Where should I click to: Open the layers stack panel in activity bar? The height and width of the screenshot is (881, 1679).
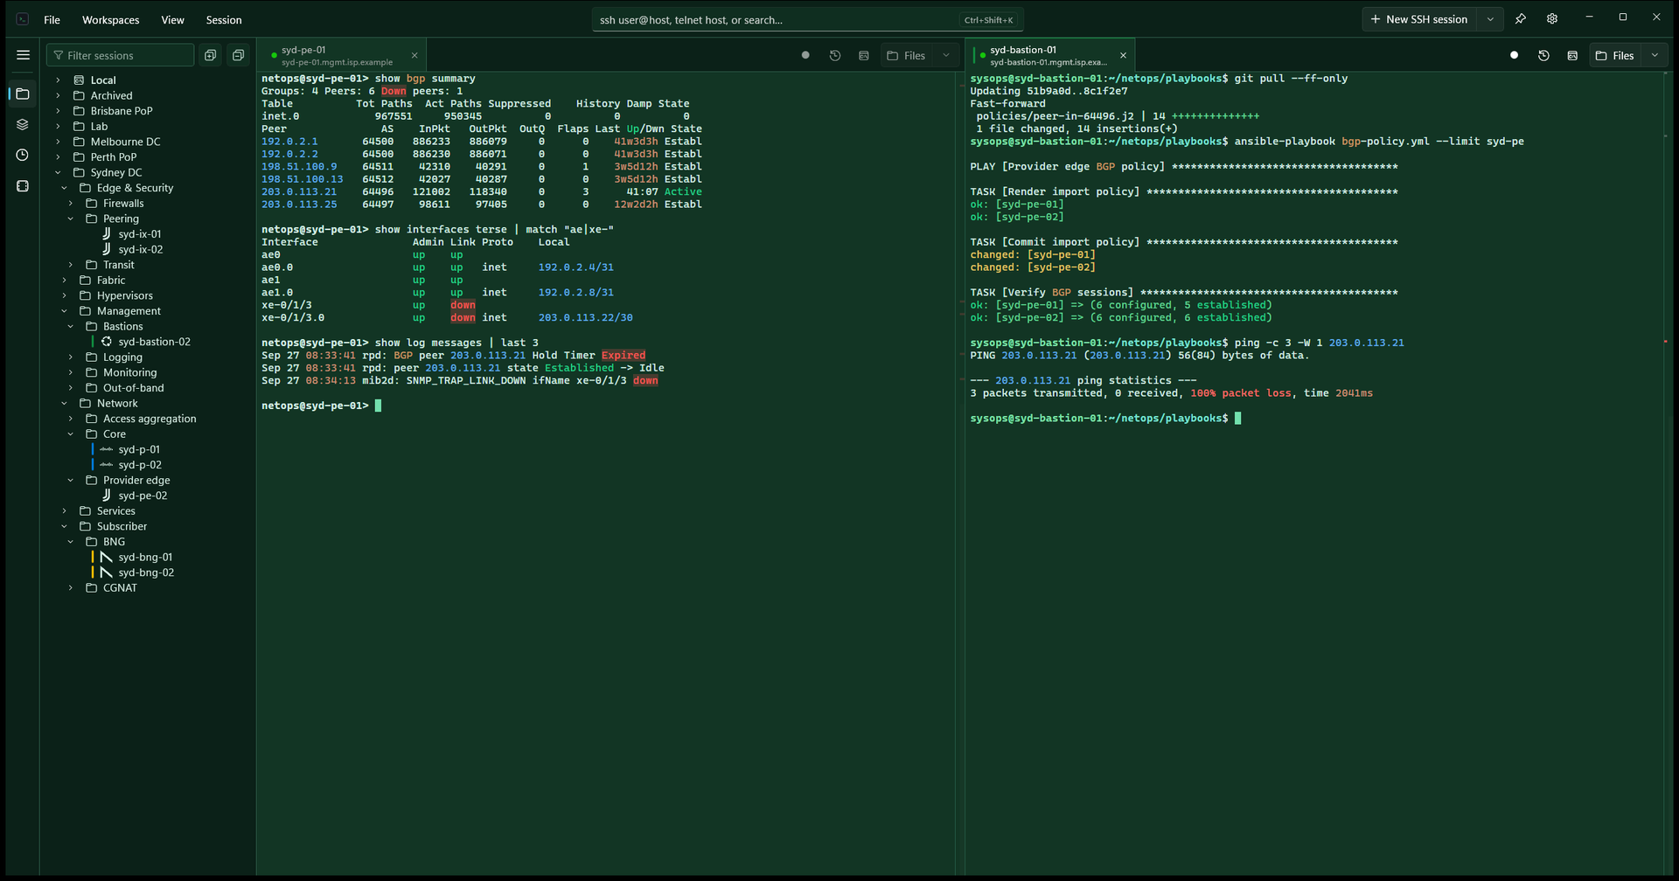pyautogui.click(x=23, y=124)
